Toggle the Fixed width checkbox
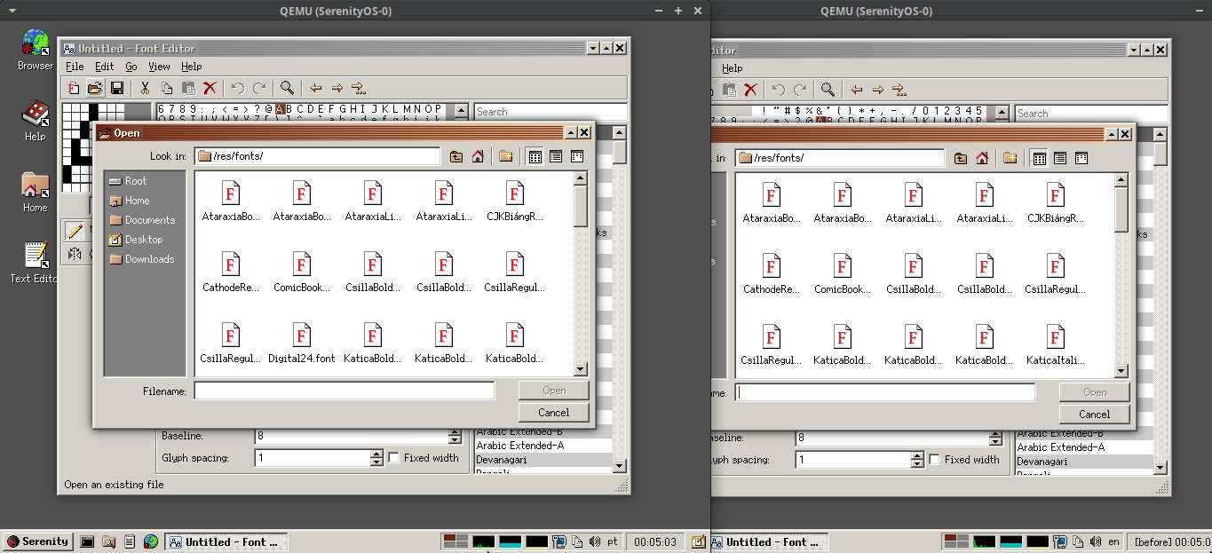Image resolution: width=1212 pixels, height=553 pixels. 393,457
